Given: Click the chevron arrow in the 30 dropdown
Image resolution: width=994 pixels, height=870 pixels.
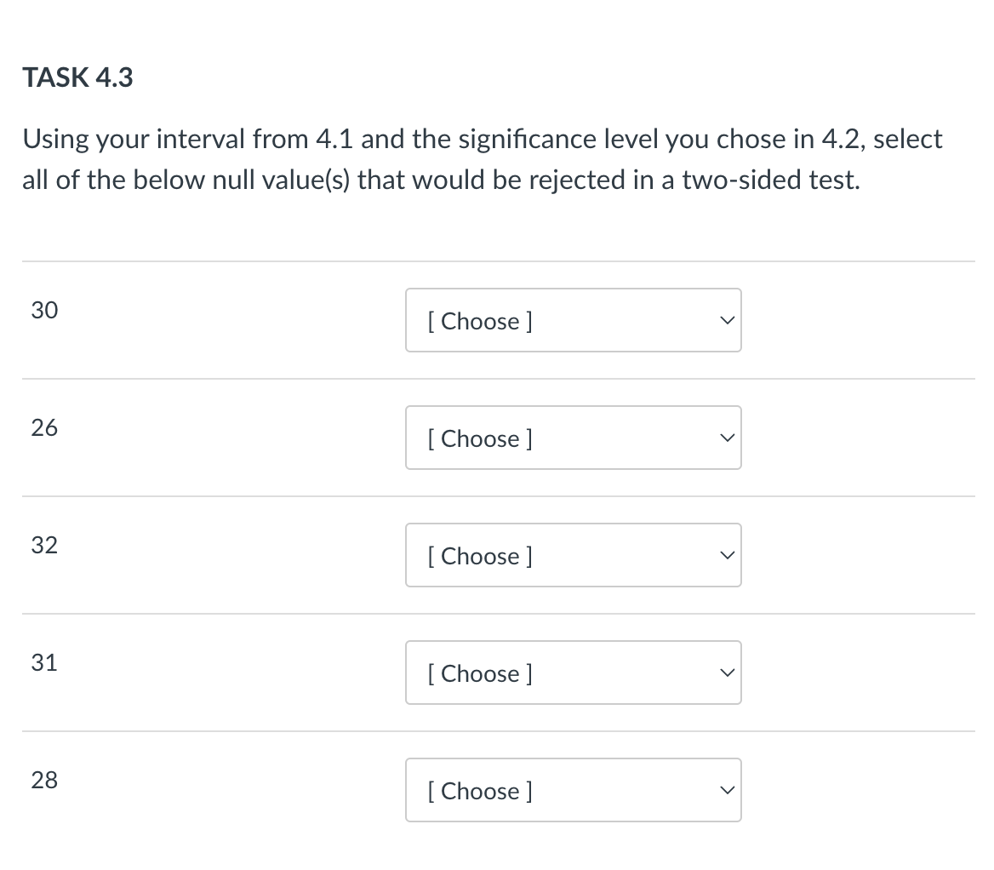Looking at the screenshot, I should click(726, 320).
